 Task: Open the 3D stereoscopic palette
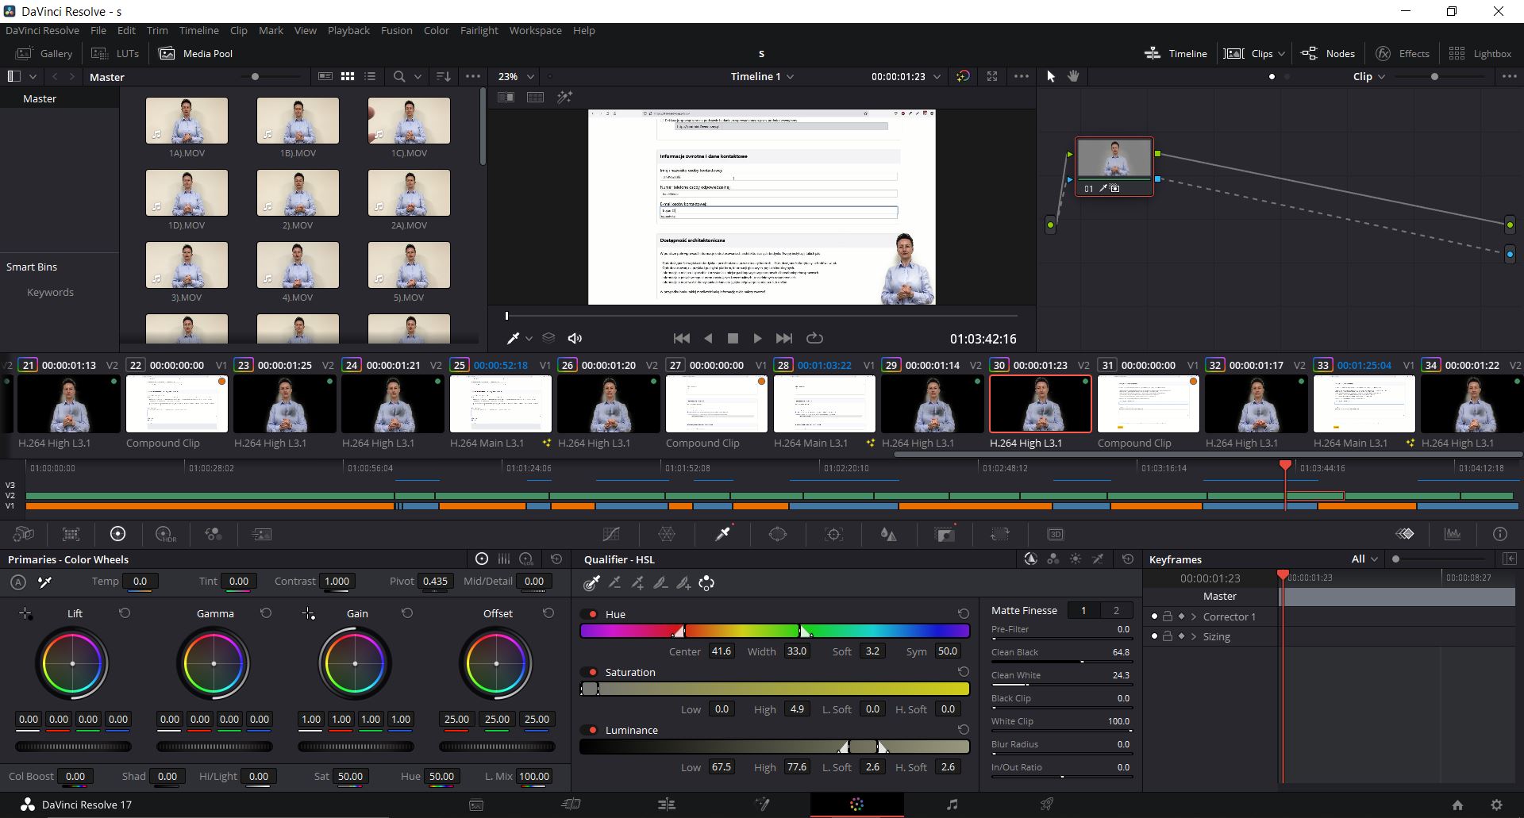(1056, 534)
